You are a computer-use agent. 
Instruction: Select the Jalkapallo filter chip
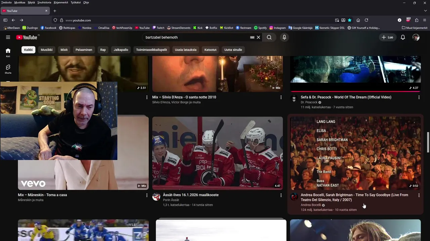[121, 50]
